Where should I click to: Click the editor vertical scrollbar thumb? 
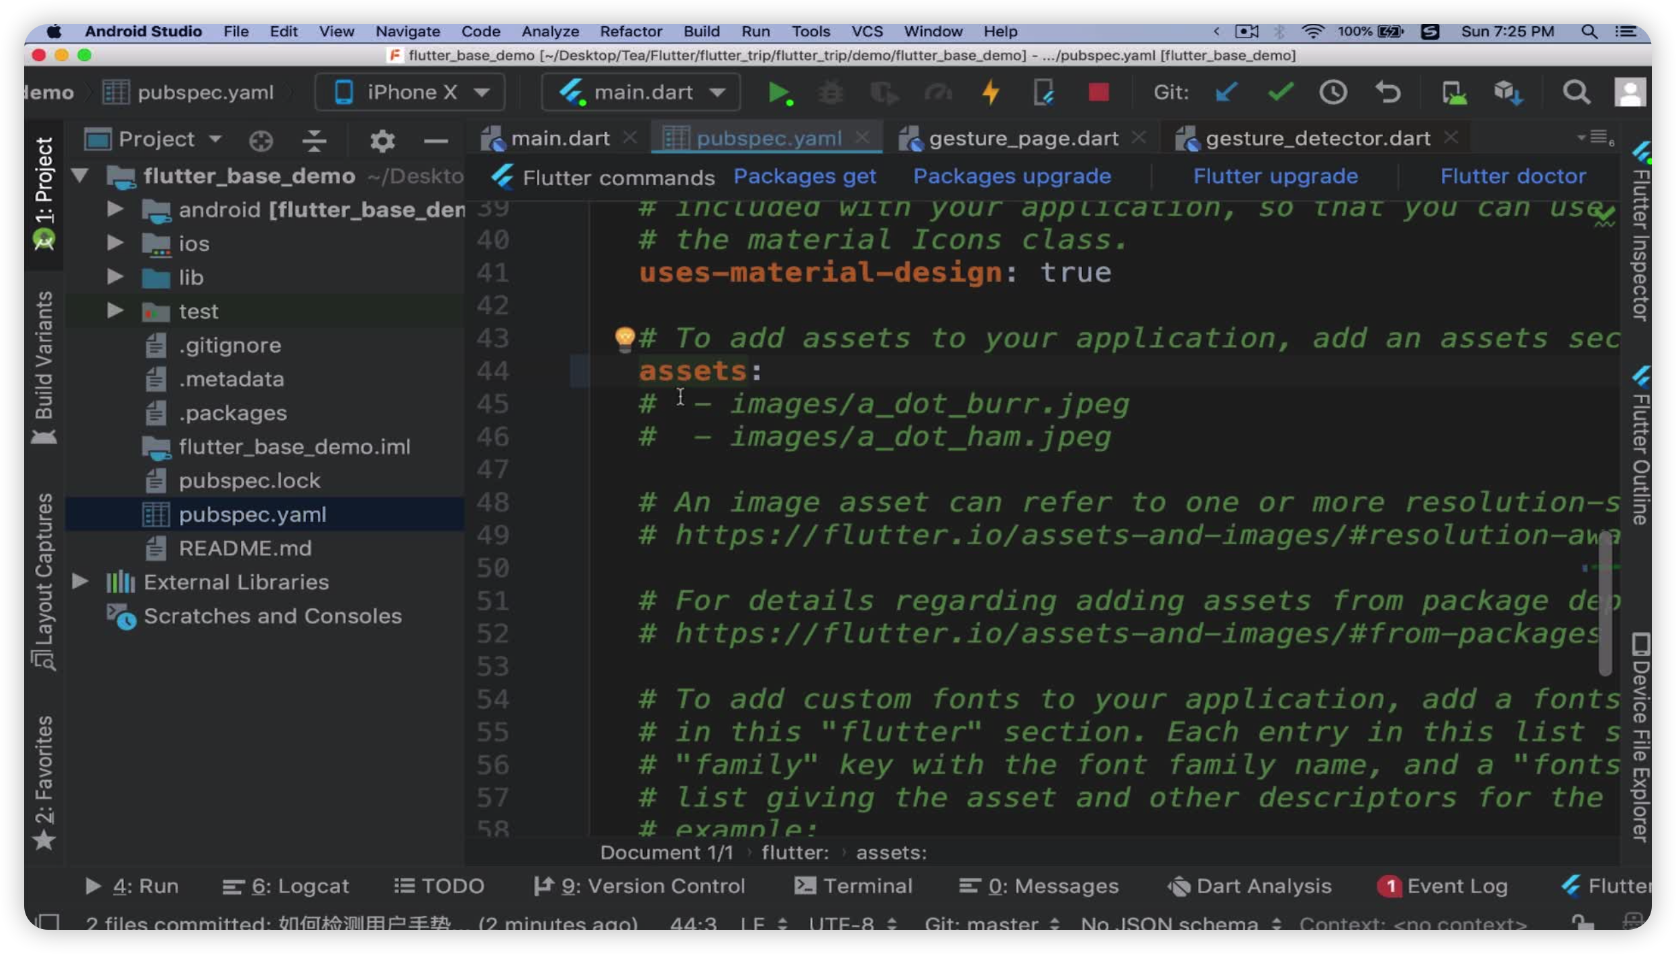(x=1605, y=604)
